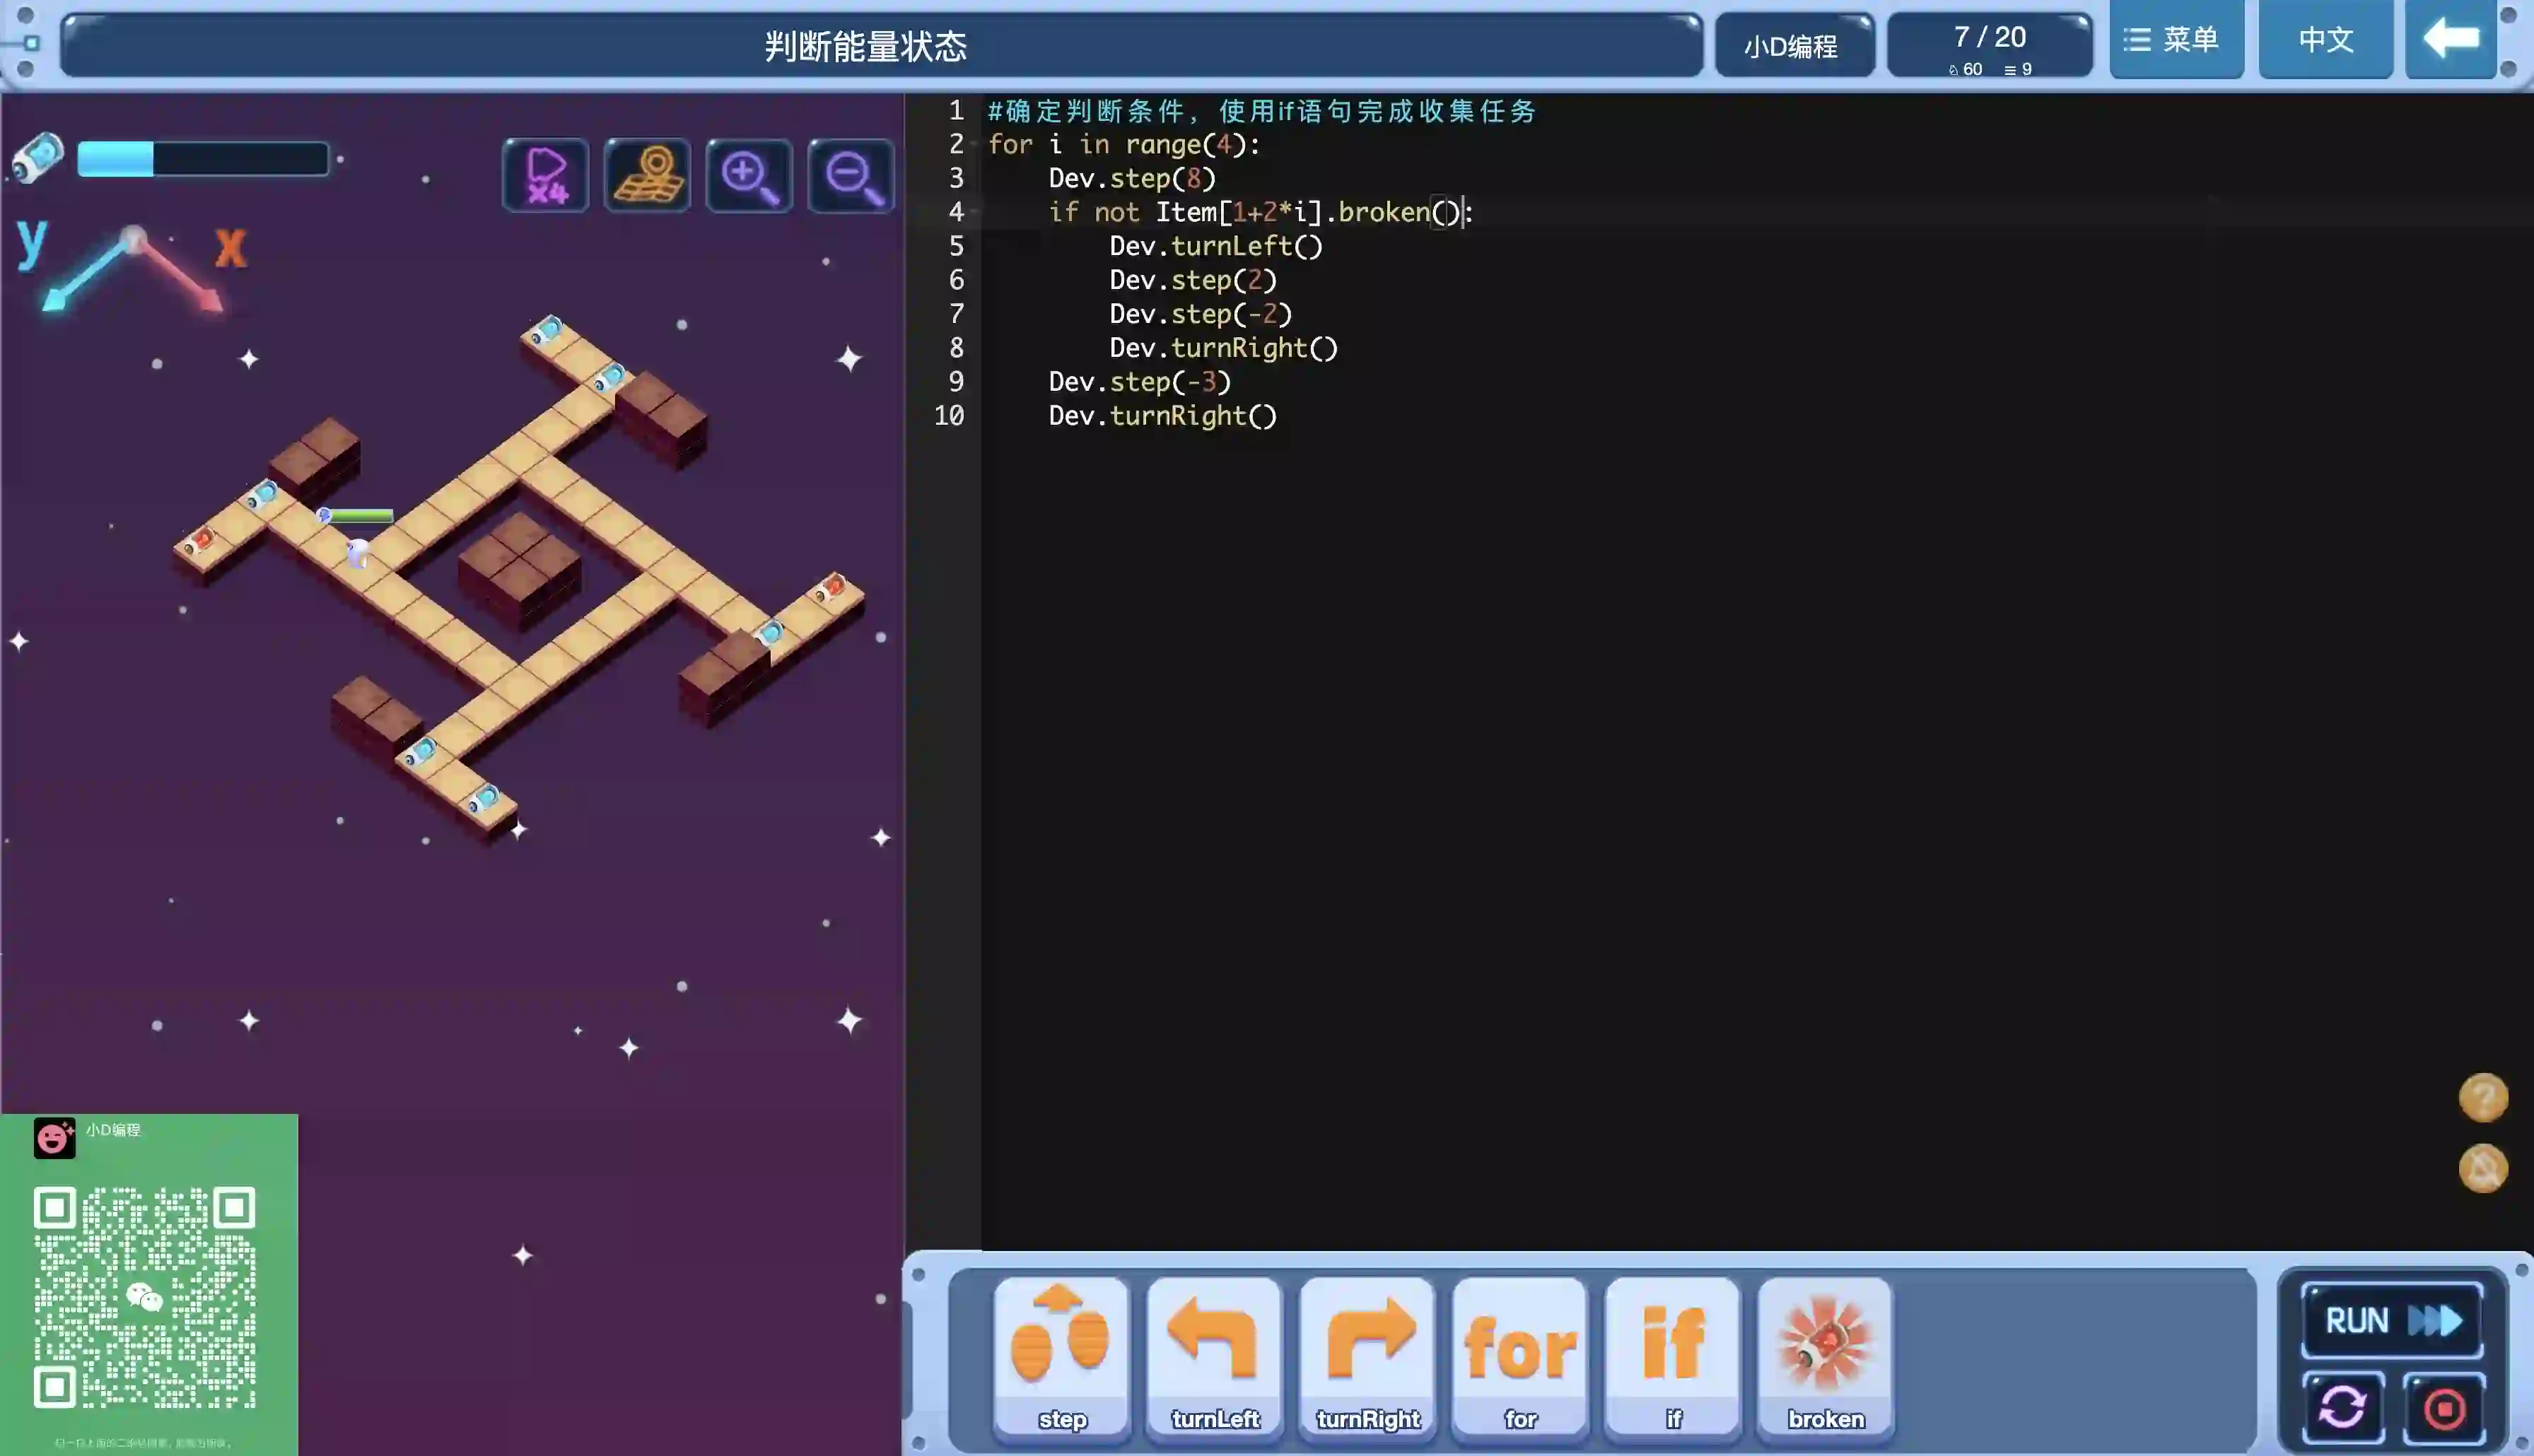
Task: Stop program execution with the red button
Action: click(x=2444, y=1408)
